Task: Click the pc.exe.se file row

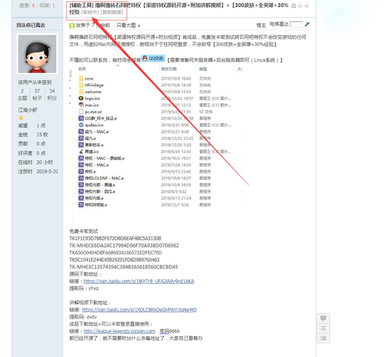Action: pyautogui.click(x=146, y=112)
